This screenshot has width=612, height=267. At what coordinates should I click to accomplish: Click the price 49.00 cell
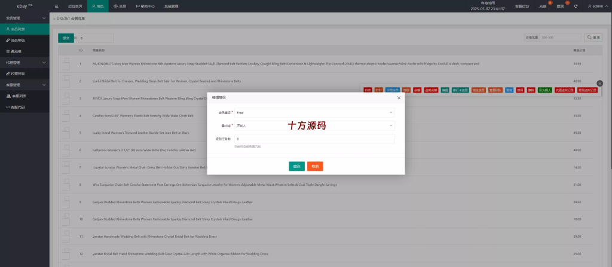577,133
